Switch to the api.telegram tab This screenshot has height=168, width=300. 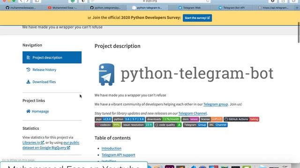click(x=274, y=8)
